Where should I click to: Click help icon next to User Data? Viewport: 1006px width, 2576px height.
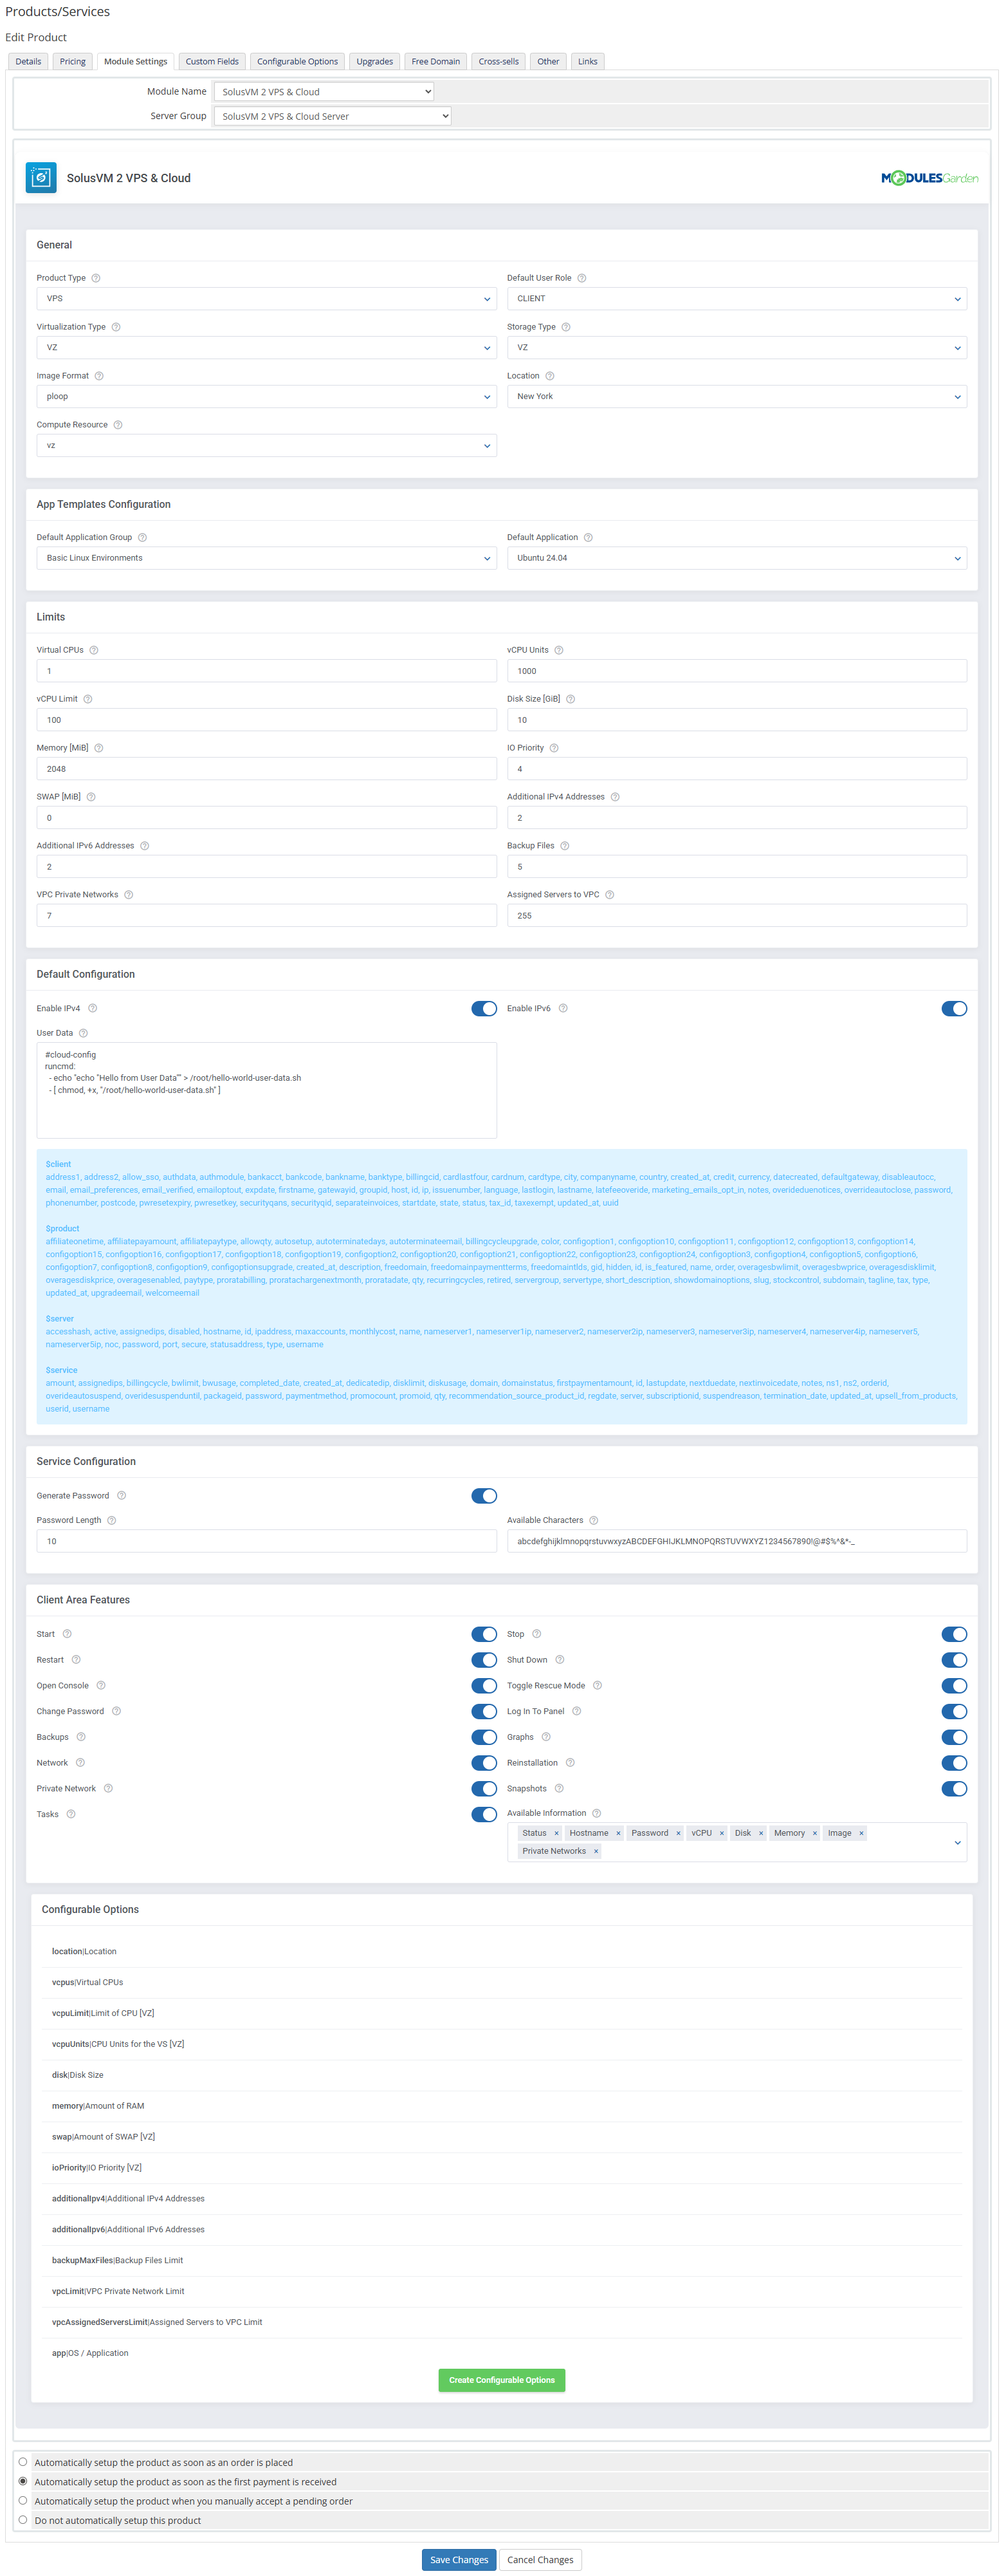point(83,1033)
